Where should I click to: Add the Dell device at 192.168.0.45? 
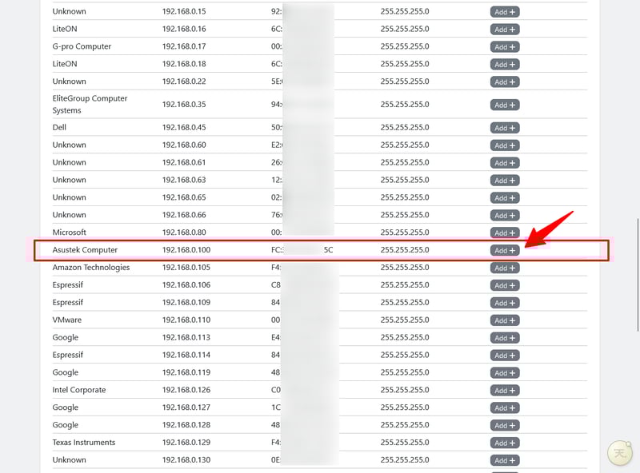pyautogui.click(x=505, y=128)
